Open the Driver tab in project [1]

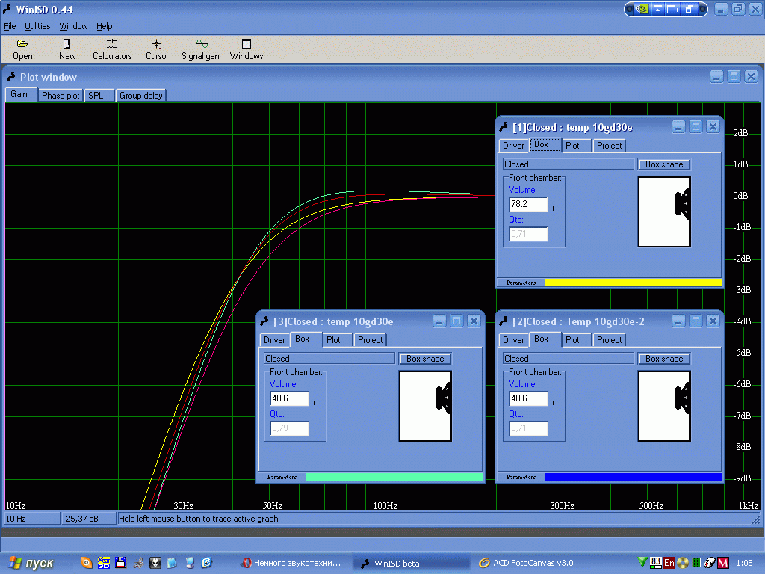pyautogui.click(x=513, y=146)
